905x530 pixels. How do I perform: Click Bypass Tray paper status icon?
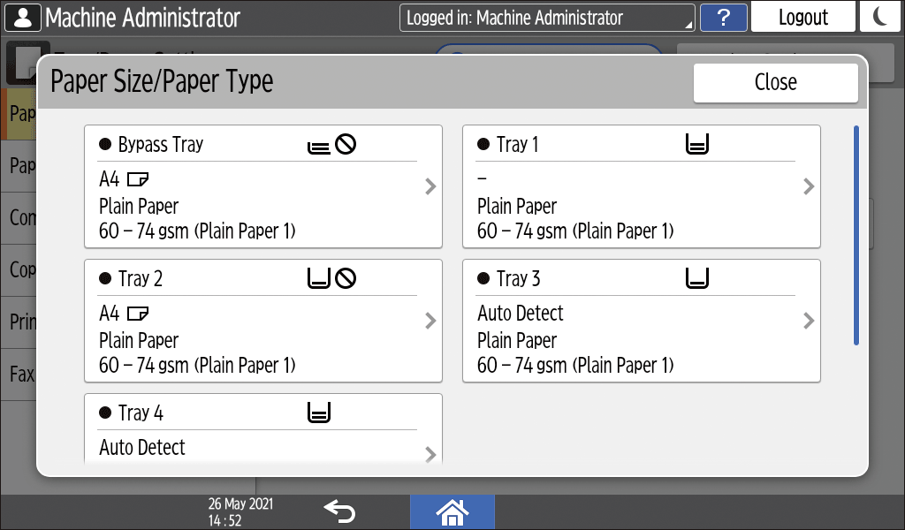(x=331, y=145)
